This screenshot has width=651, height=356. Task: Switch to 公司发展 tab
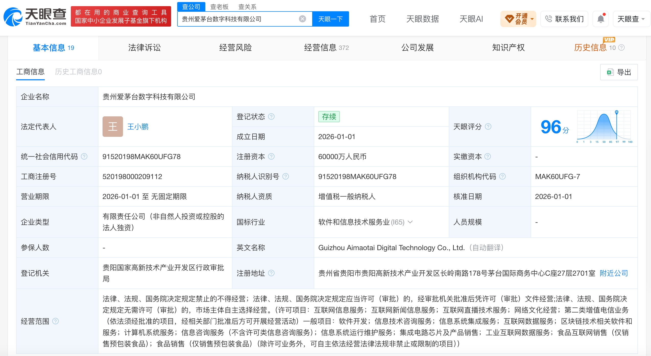(x=418, y=48)
